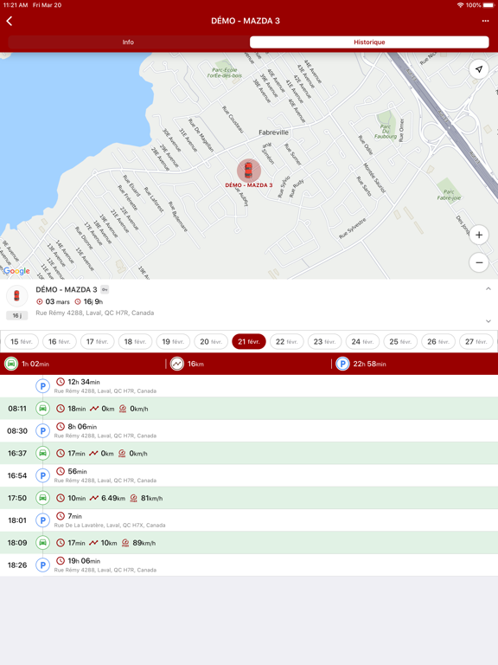
Task: Tap the red car marker on map
Action: [x=249, y=171]
